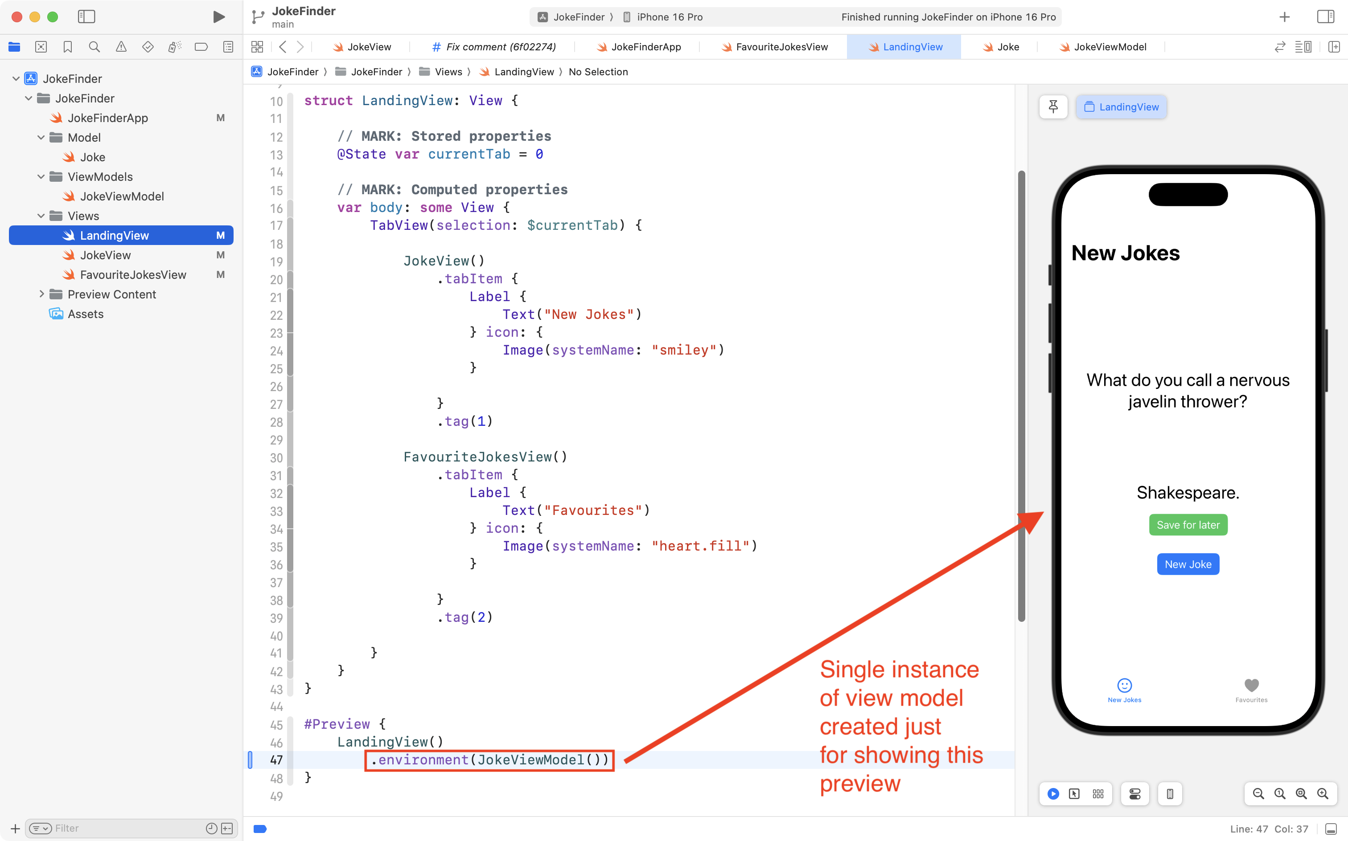
Task: Toggle the left navigator sidebar
Action: pyautogui.click(x=86, y=16)
